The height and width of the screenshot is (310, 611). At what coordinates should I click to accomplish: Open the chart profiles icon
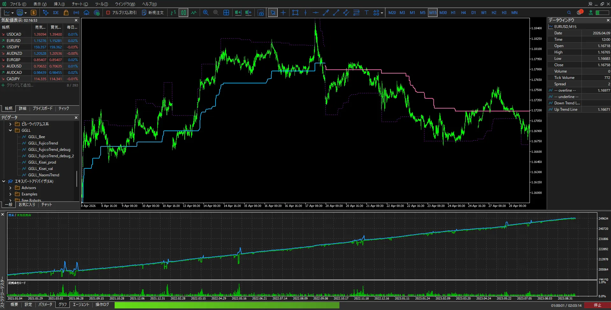coord(20,13)
